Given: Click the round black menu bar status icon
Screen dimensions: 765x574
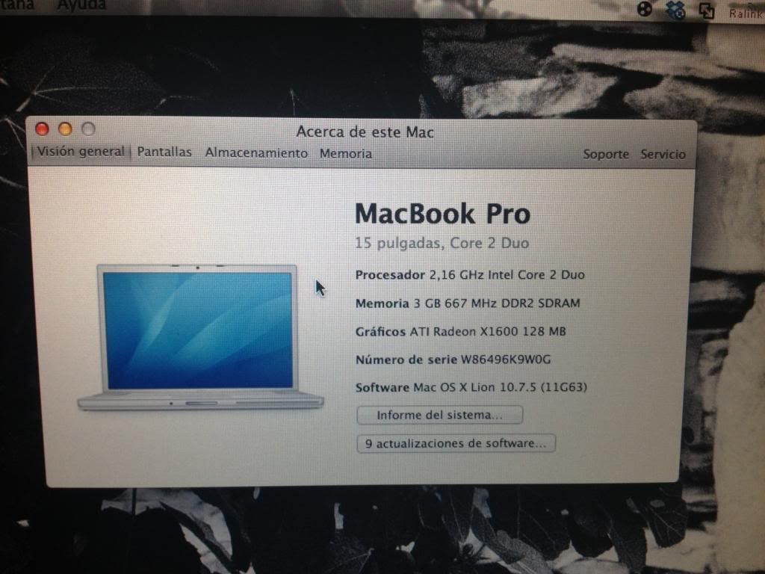Looking at the screenshot, I should tap(645, 8).
